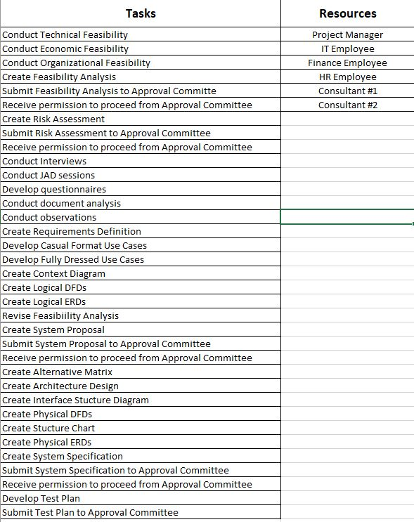Click Submit Risk Assessment to Approval Committee
414x522 pixels.
[x=141, y=133]
